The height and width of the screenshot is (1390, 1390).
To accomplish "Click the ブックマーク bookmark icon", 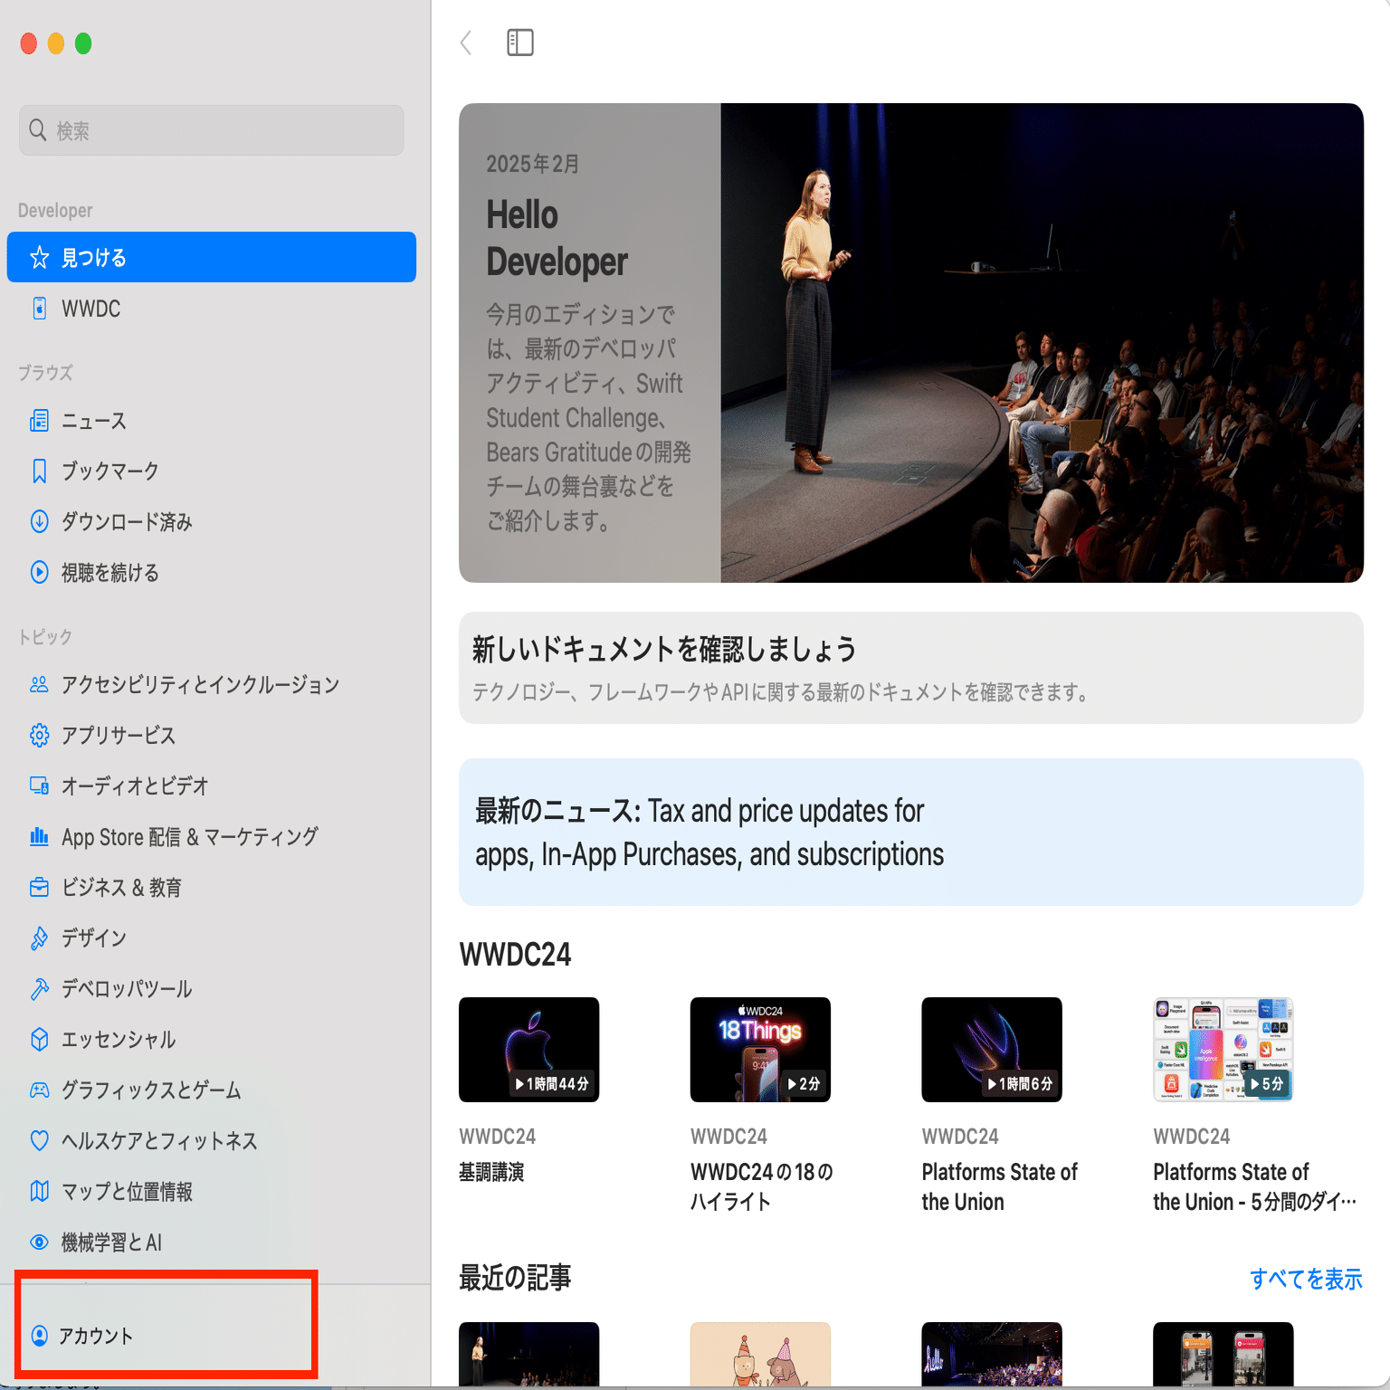I will 40,471.
